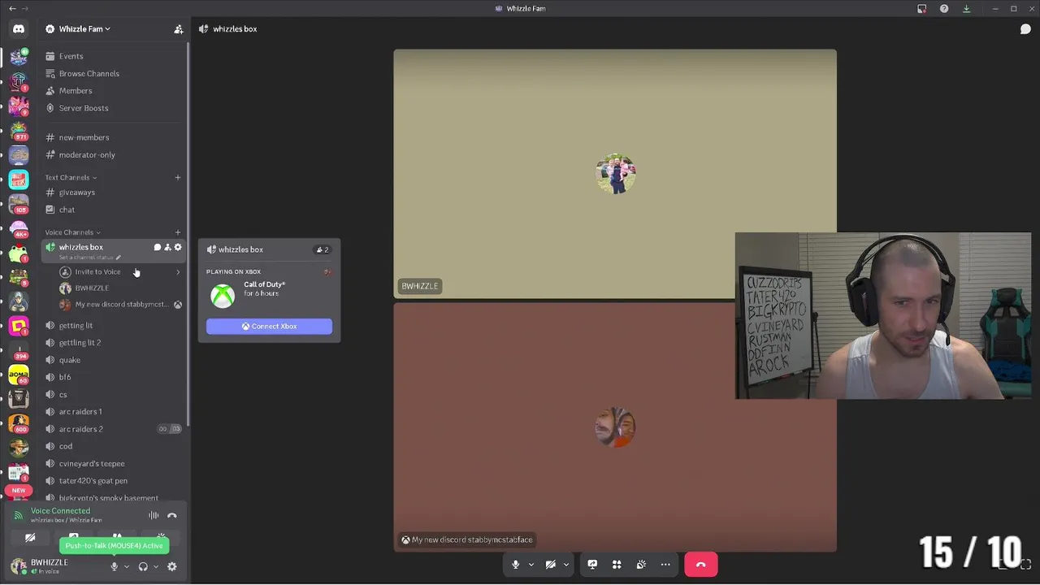Expand Invite to Voice chevron arrow
This screenshot has width=1040, height=585.
coord(178,272)
